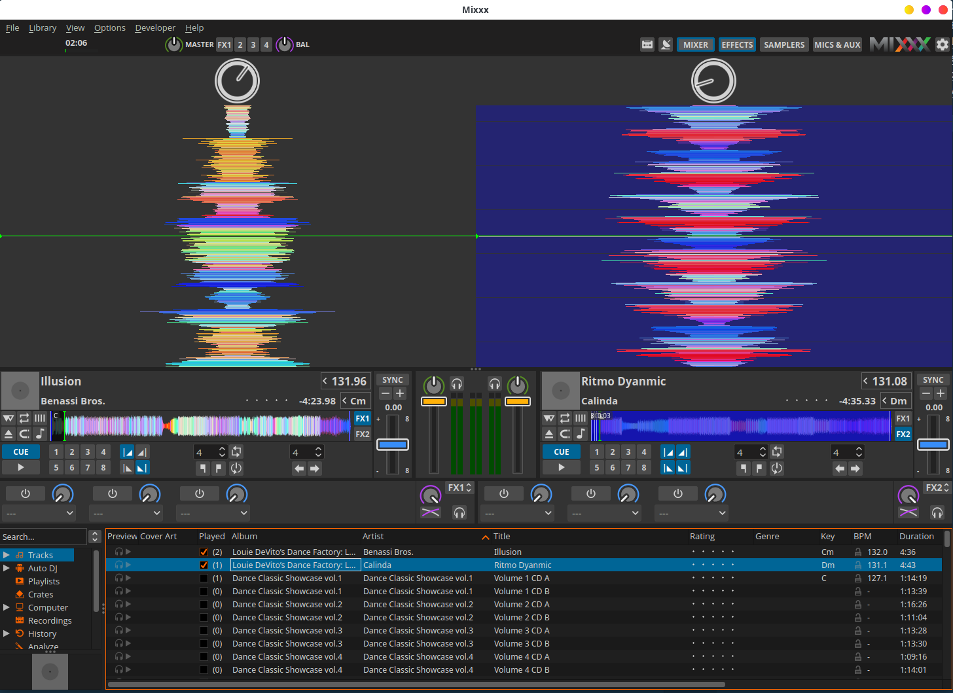Viewport: 953px width, 693px height.
Task: Trigger hotcue 5 on Illusion deck
Action: click(x=56, y=467)
